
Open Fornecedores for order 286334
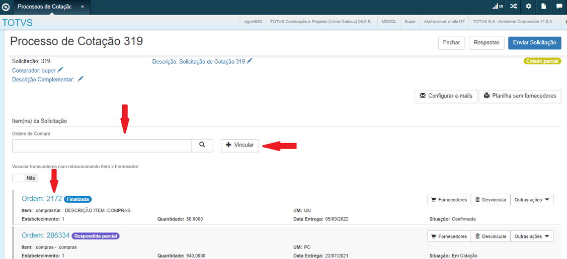click(449, 236)
